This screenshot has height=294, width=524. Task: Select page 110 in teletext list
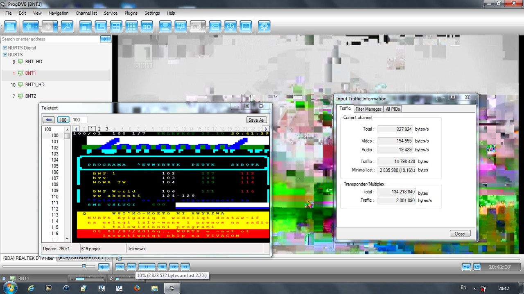pyautogui.click(x=55, y=197)
